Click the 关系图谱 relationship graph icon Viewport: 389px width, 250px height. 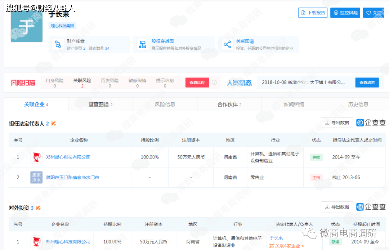point(227,45)
